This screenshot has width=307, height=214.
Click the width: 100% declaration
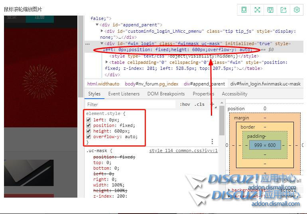[109, 185]
